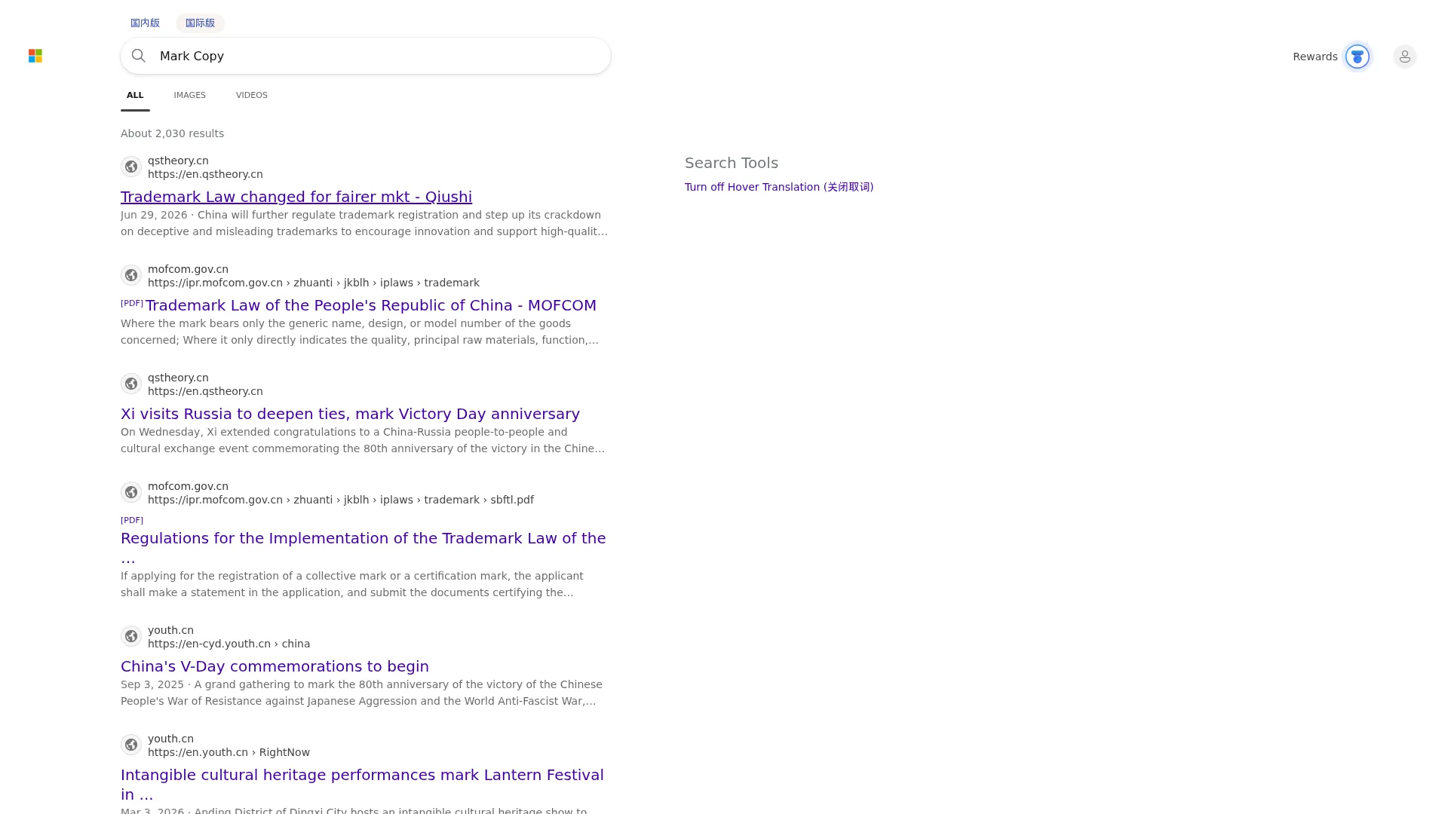Click snippet text dated Jun 29, 2026

364,223
